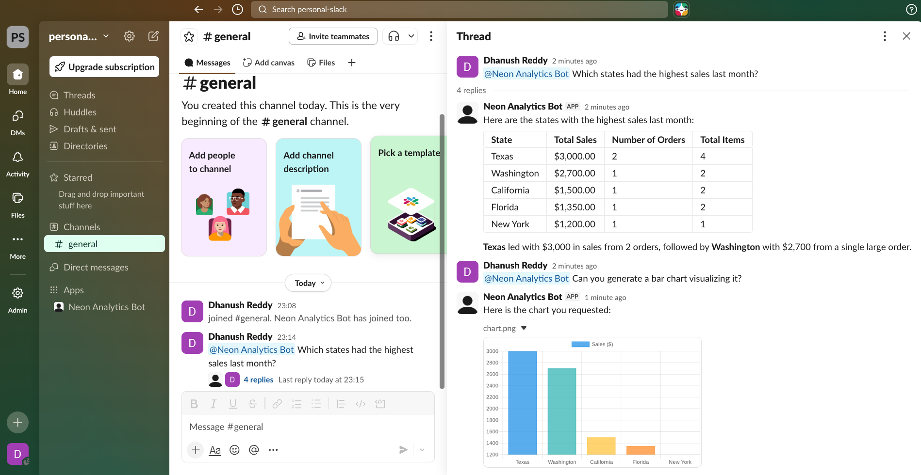Switch to the Messages tab
Image resolution: width=921 pixels, height=475 pixels.
click(207, 63)
